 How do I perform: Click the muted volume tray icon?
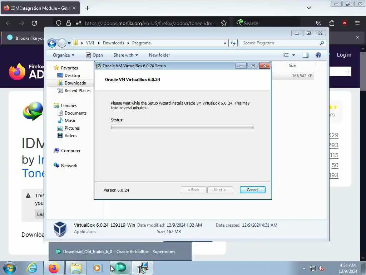click(x=322, y=269)
